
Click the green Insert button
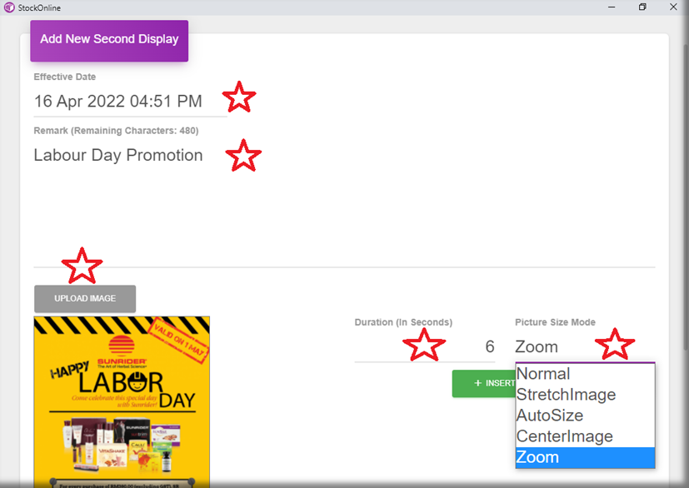[x=485, y=383]
